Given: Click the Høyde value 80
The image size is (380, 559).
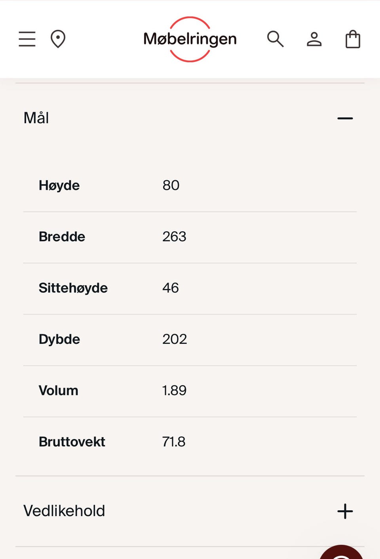Looking at the screenshot, I should (171, 185).
